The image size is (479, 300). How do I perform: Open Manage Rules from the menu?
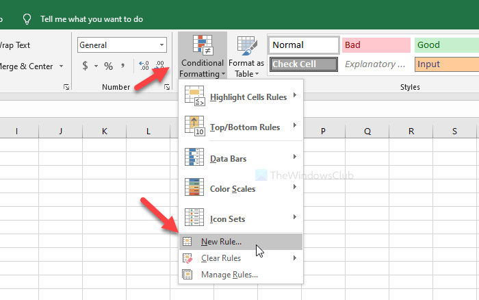229,275
